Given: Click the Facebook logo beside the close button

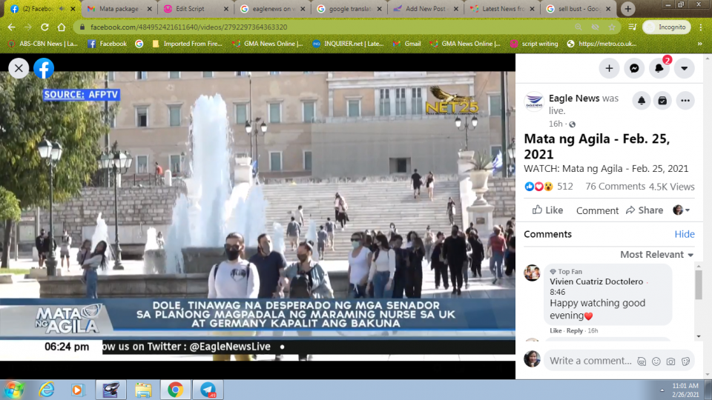Looking at the screenshot, I should (x=44, y=69).
